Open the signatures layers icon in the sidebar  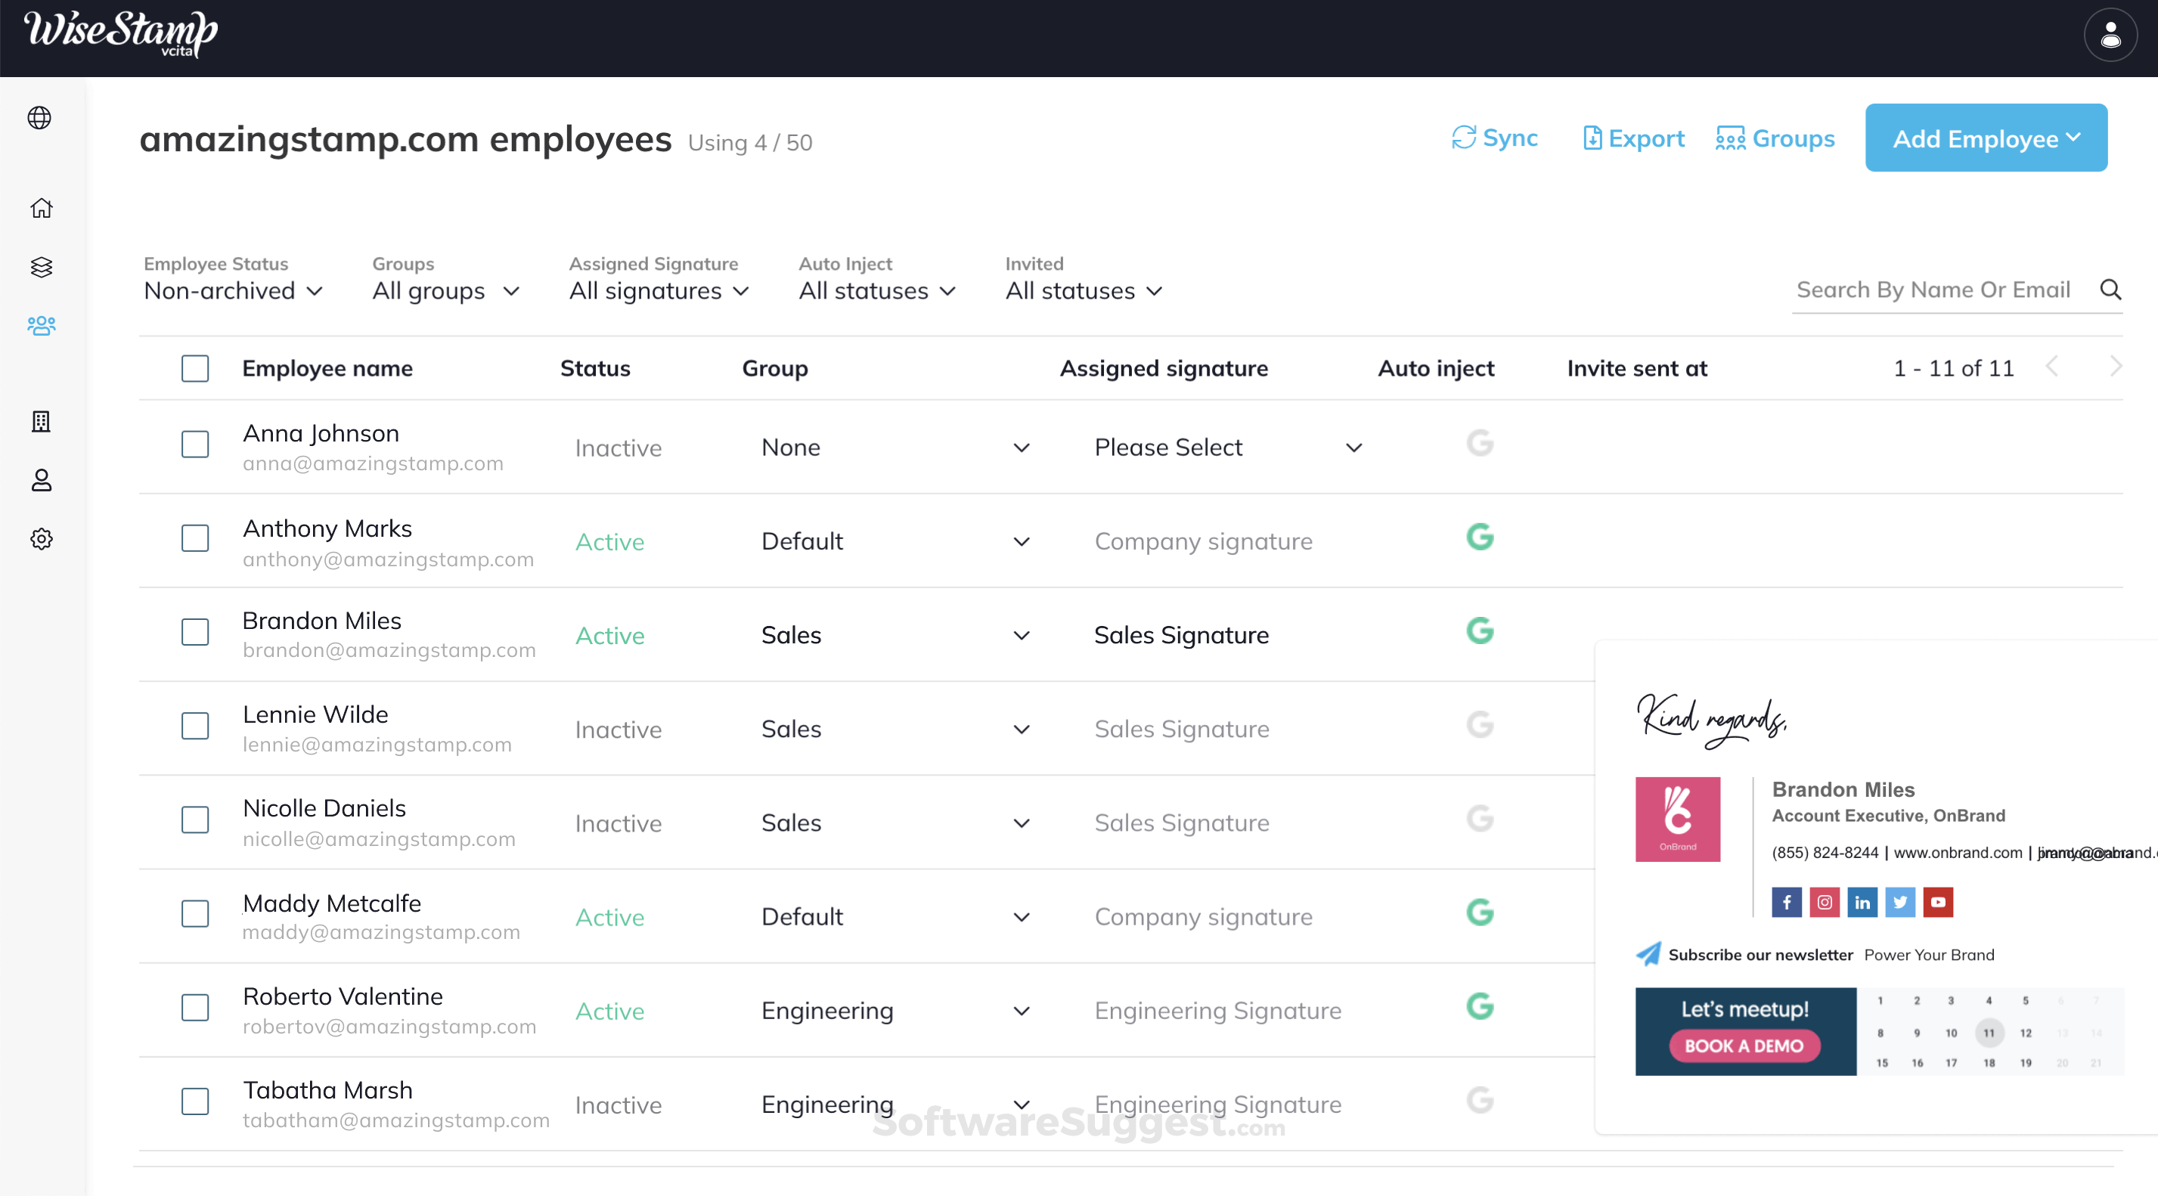(x=41, y=267)
